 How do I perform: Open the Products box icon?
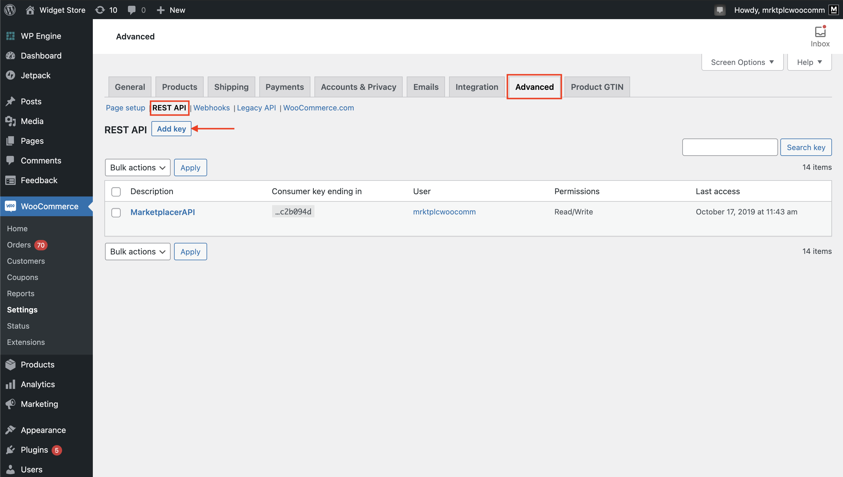tap(10, 365)
